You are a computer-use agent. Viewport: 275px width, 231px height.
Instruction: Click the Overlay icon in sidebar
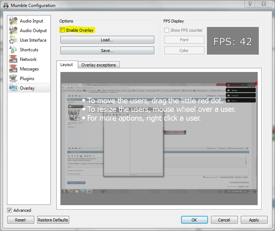(x=14, y=88)
